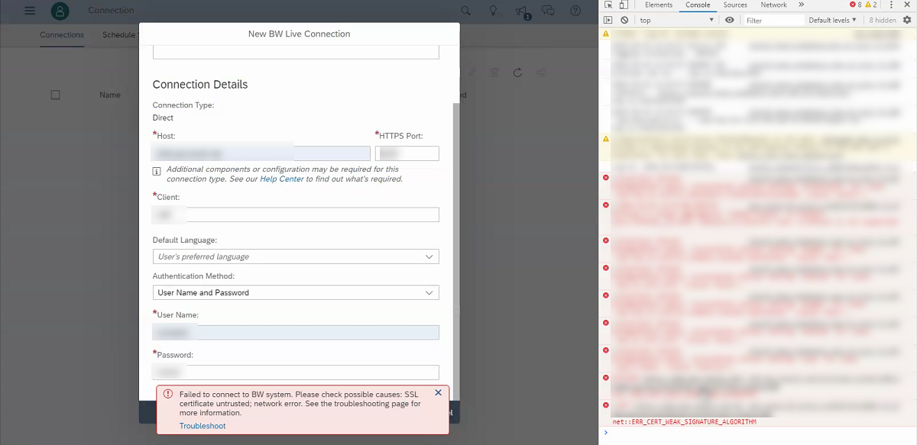917x445 pixels.
Task: Click the delete trash icon in connections toolbar
Action: tap(494, 73)
